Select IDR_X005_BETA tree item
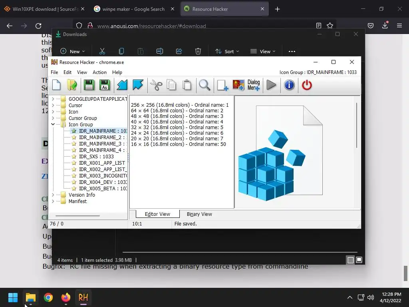 [100, 189]
